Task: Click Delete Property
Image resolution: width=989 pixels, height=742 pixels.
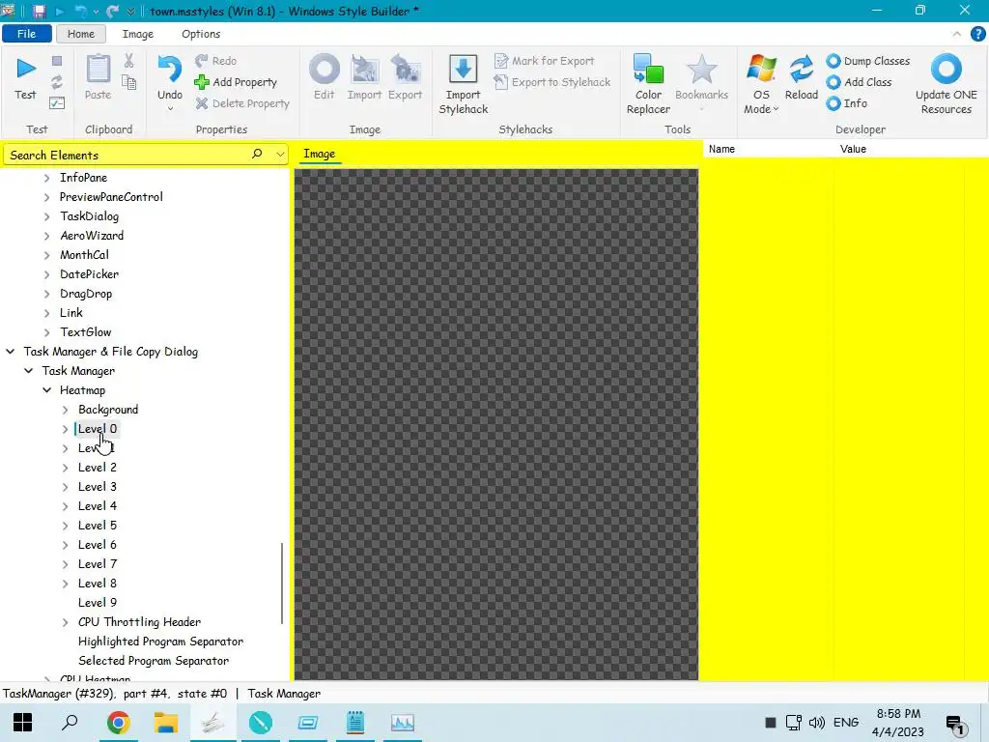Action: [x=242, y=103]
